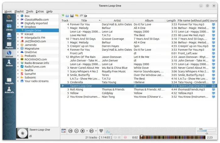Expand the JAZZRADIO.com node

18,41
